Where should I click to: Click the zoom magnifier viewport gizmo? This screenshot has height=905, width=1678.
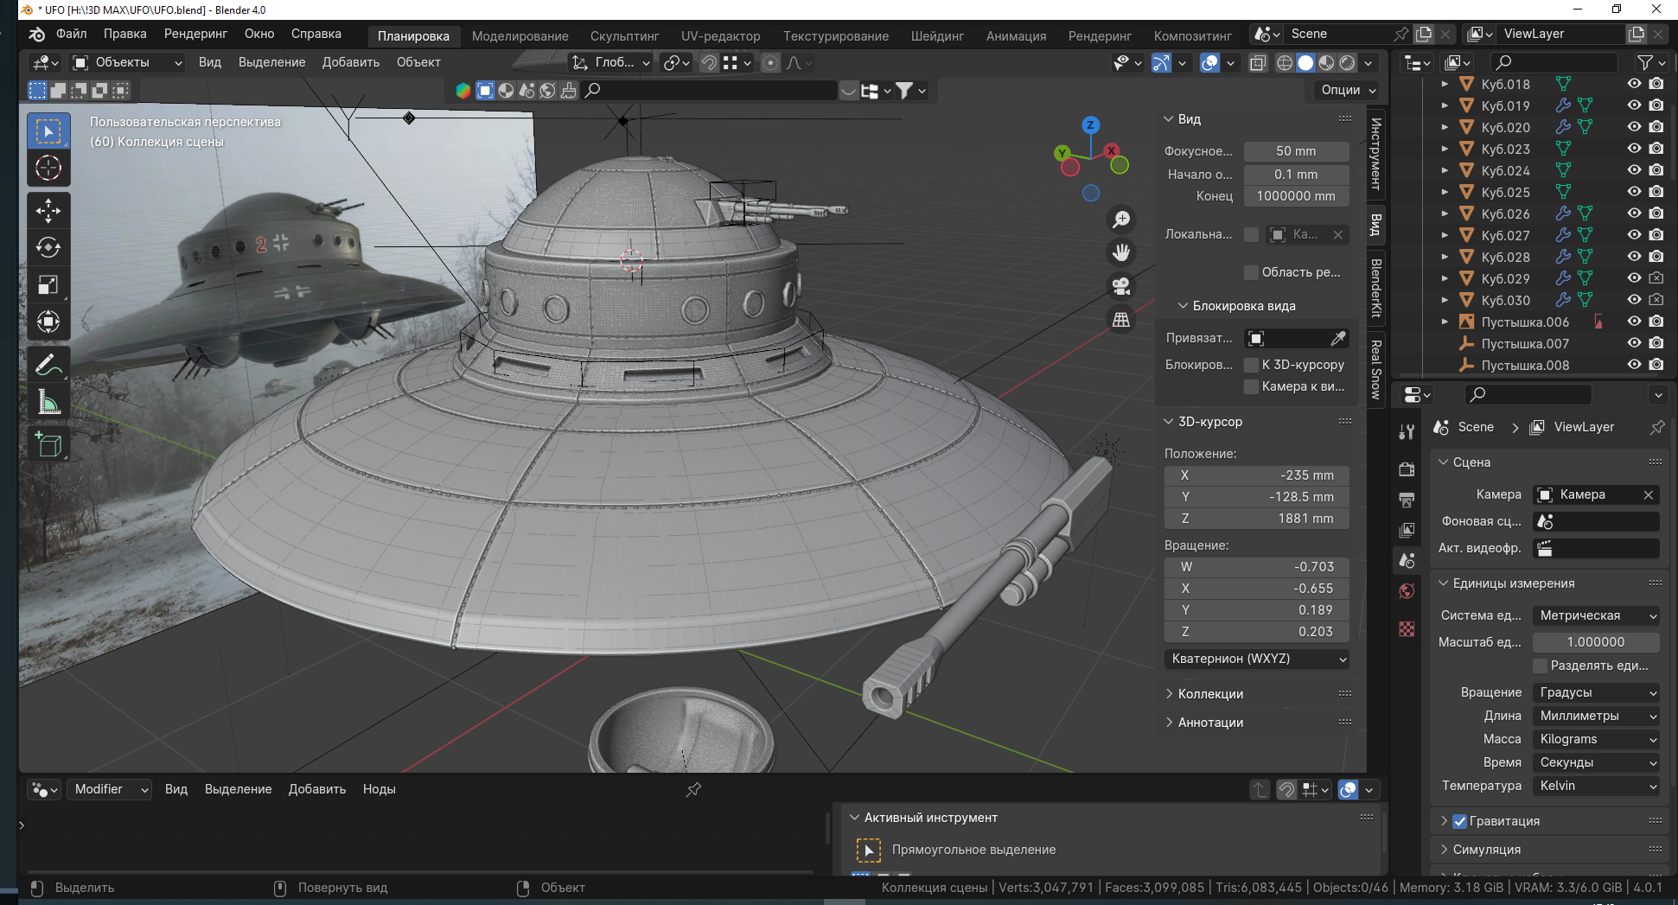[x=1121, y=220]
